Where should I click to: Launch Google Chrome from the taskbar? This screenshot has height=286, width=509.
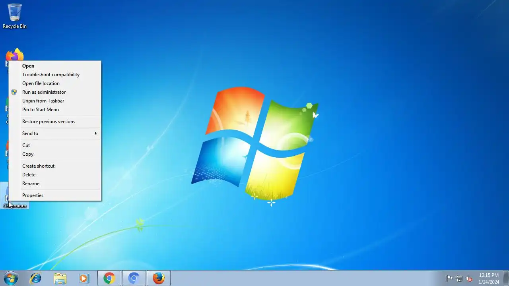click(109, 278)
